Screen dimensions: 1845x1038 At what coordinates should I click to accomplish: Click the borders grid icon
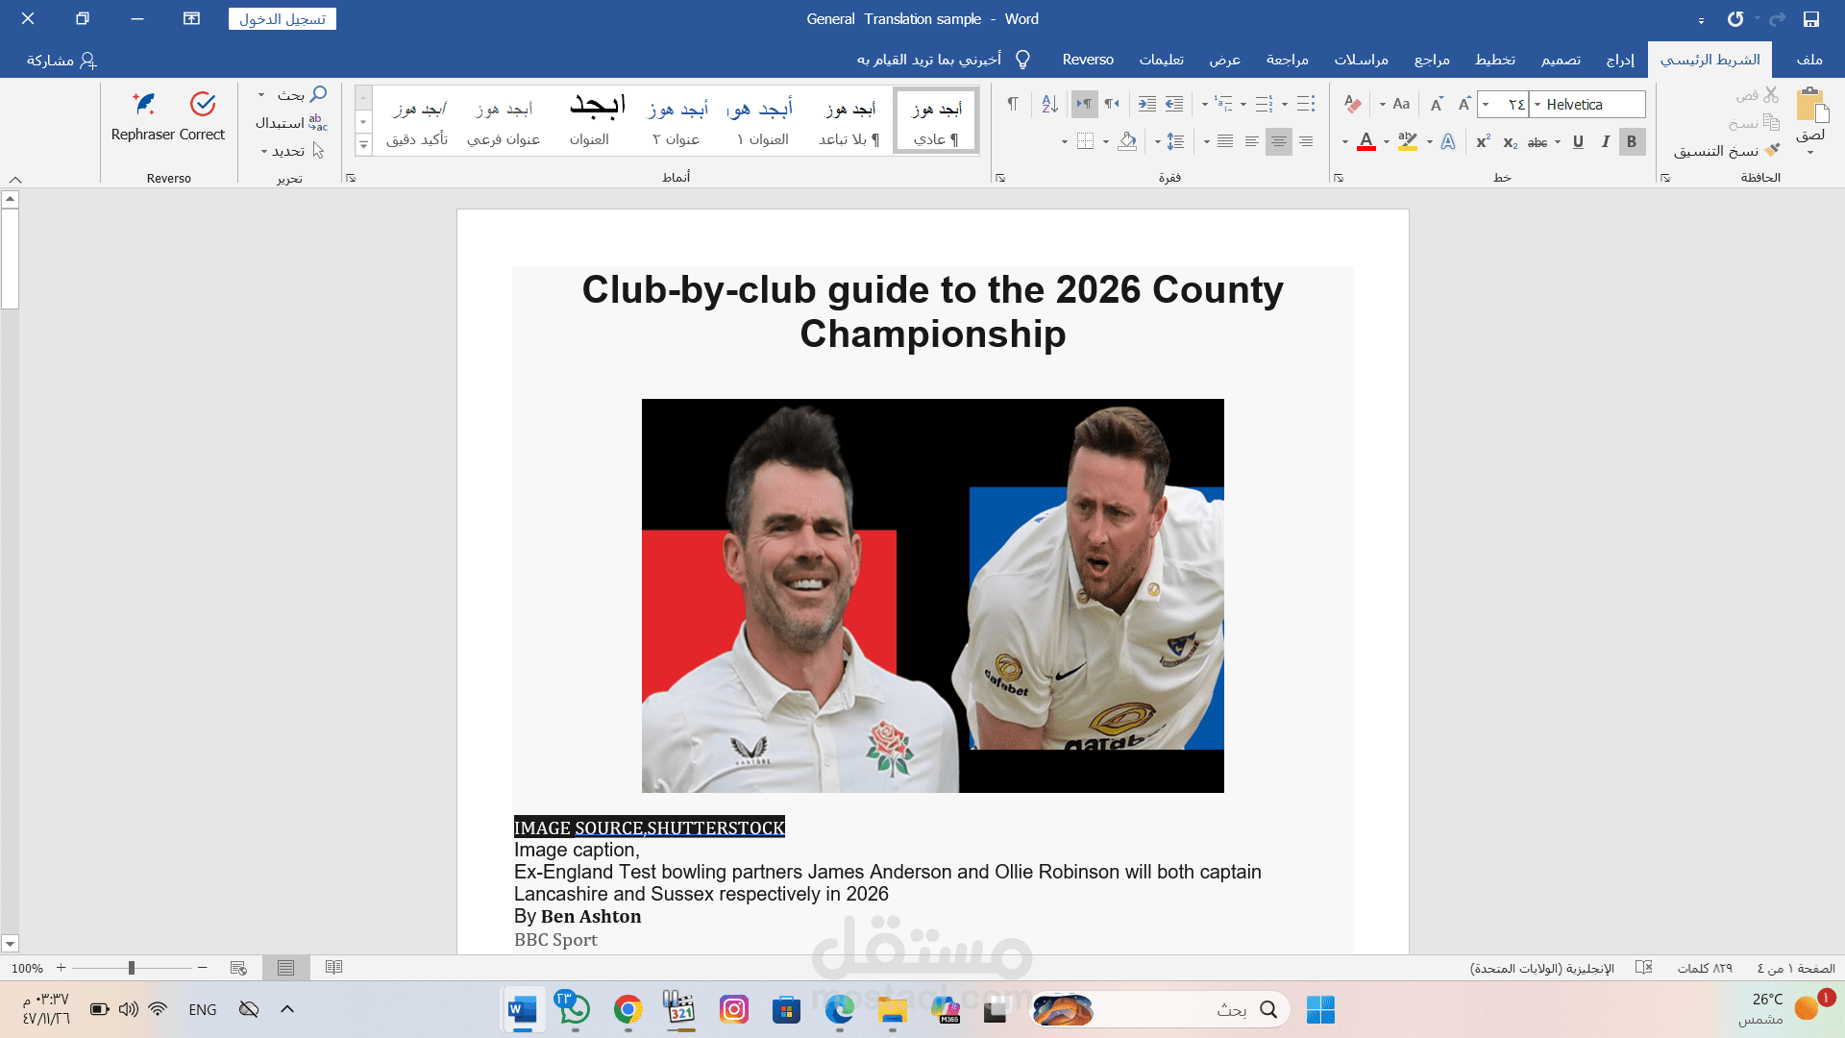pyautogui.click(x=1085, y=142)
